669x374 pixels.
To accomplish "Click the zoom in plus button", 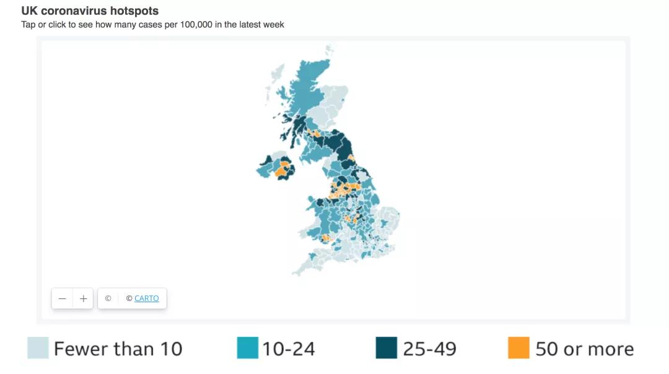I will pyautogui.click(x=84, y=298).
